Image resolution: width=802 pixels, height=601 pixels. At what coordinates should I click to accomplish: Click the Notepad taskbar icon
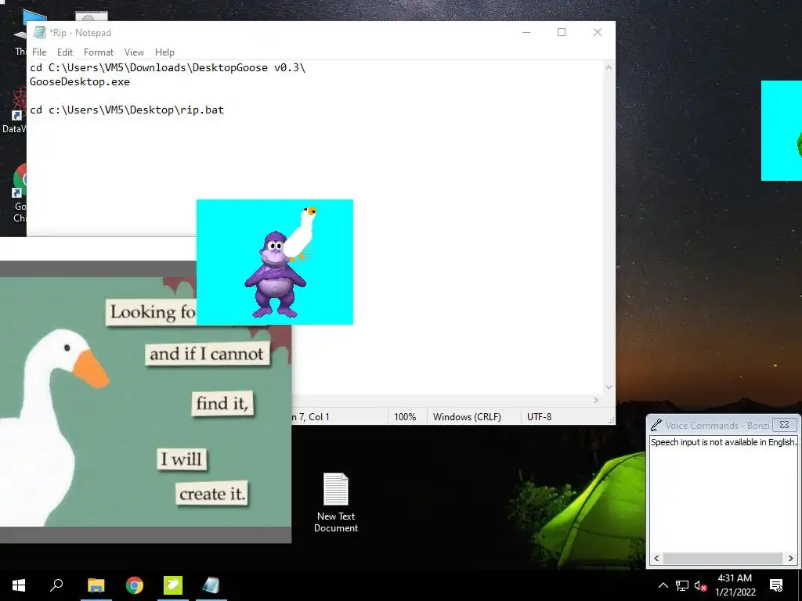coord(211,585)
